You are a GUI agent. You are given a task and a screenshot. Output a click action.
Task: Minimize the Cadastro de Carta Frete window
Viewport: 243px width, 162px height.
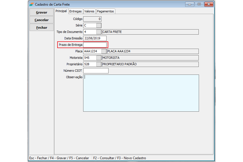(x=189, y=4)
